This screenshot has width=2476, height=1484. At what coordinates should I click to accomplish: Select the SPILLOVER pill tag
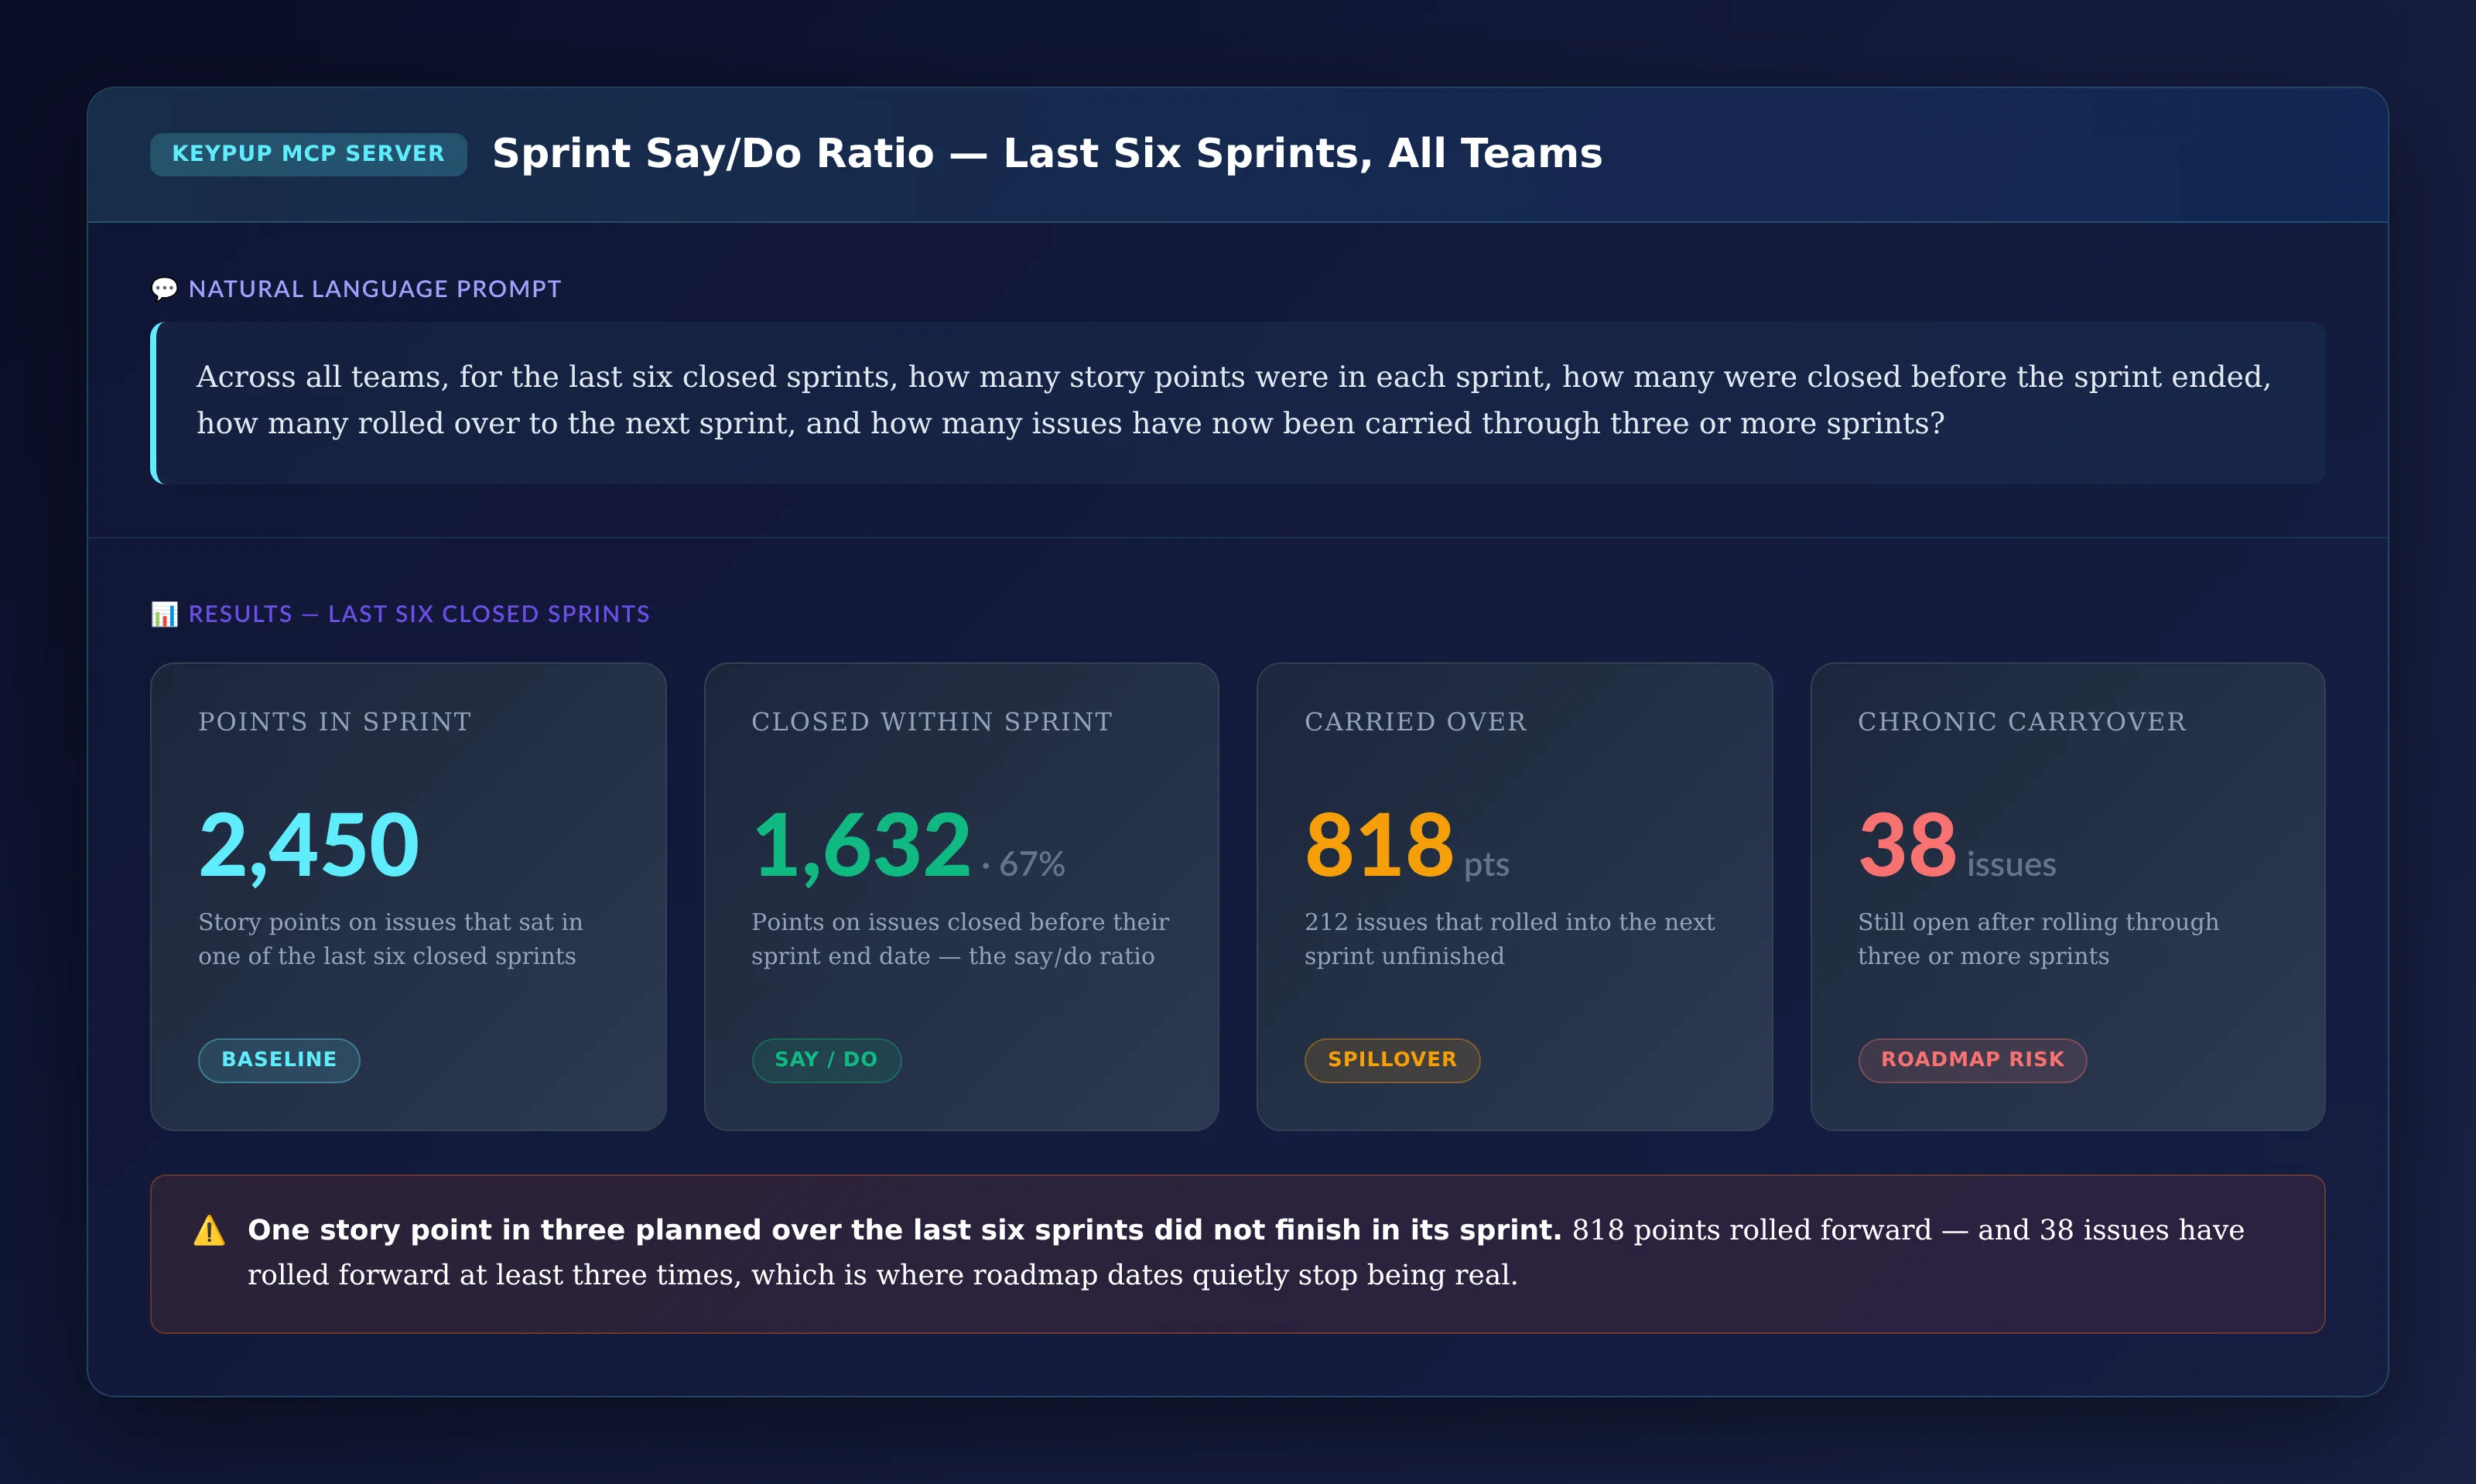click(1392, 1060)
